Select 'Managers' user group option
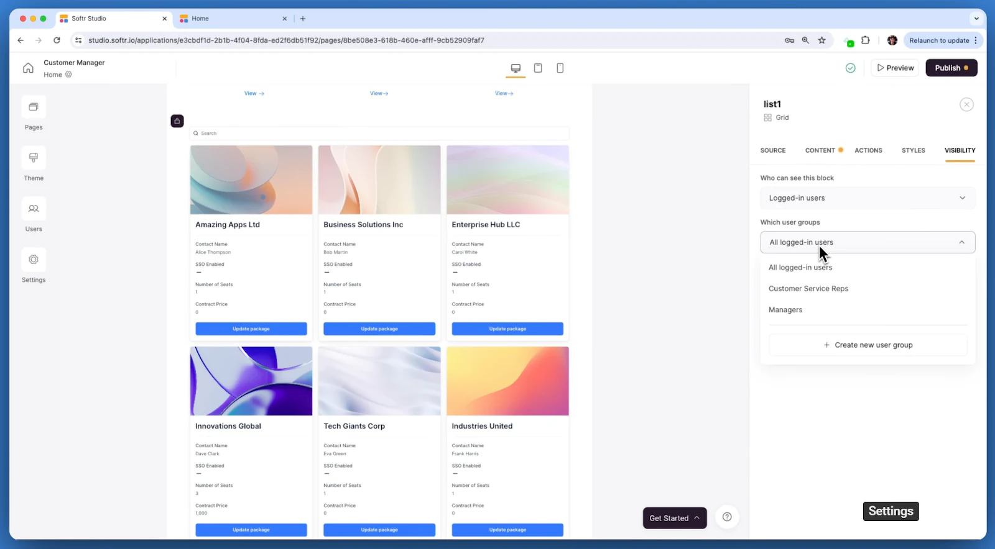This screenshot has width=995, height=549. click(785, 310)
